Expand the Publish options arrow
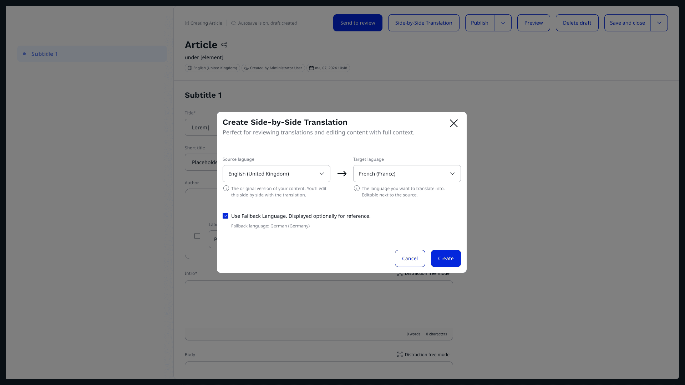This screenshot has height=385, width=685. 503,23
